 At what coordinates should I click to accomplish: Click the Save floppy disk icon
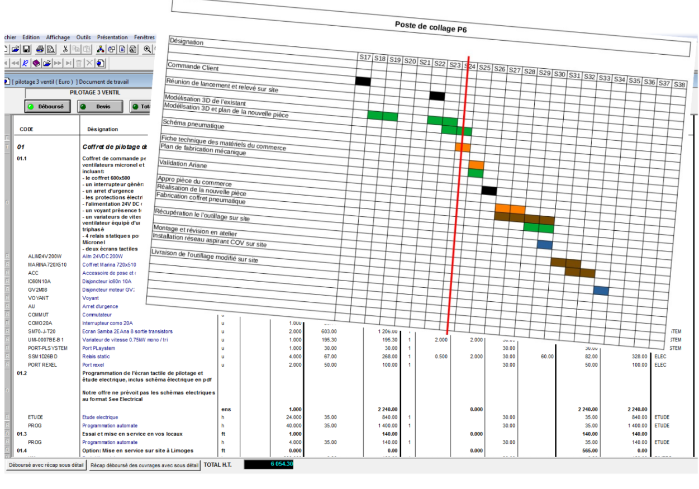pos(26,49)
